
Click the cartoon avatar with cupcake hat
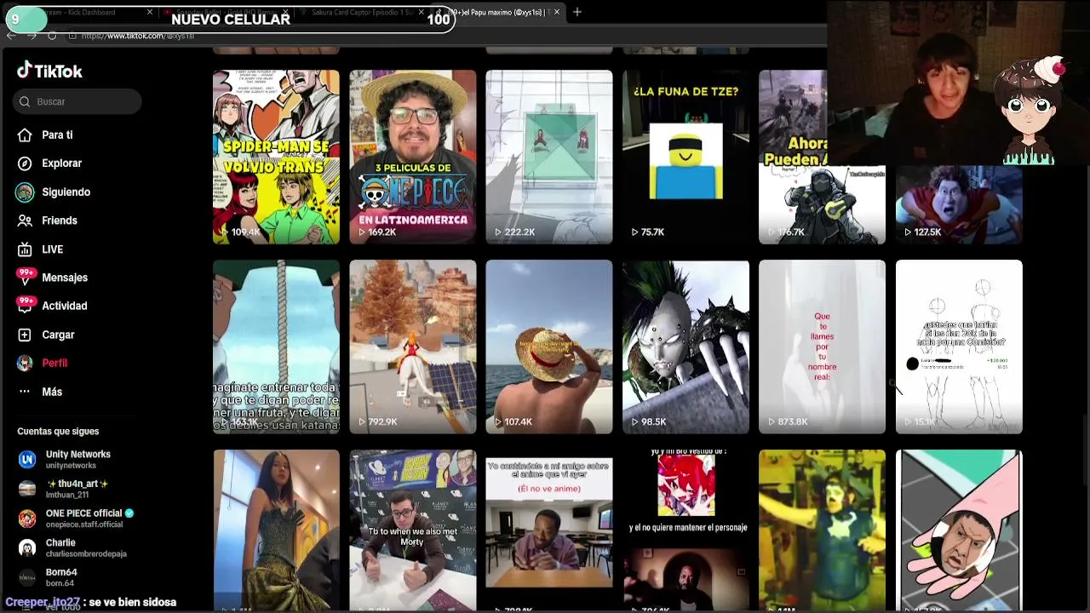(x=1032, y=111)
